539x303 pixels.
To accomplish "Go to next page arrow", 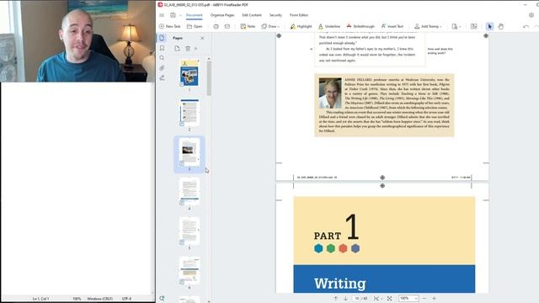I will [x=345, y=299].
